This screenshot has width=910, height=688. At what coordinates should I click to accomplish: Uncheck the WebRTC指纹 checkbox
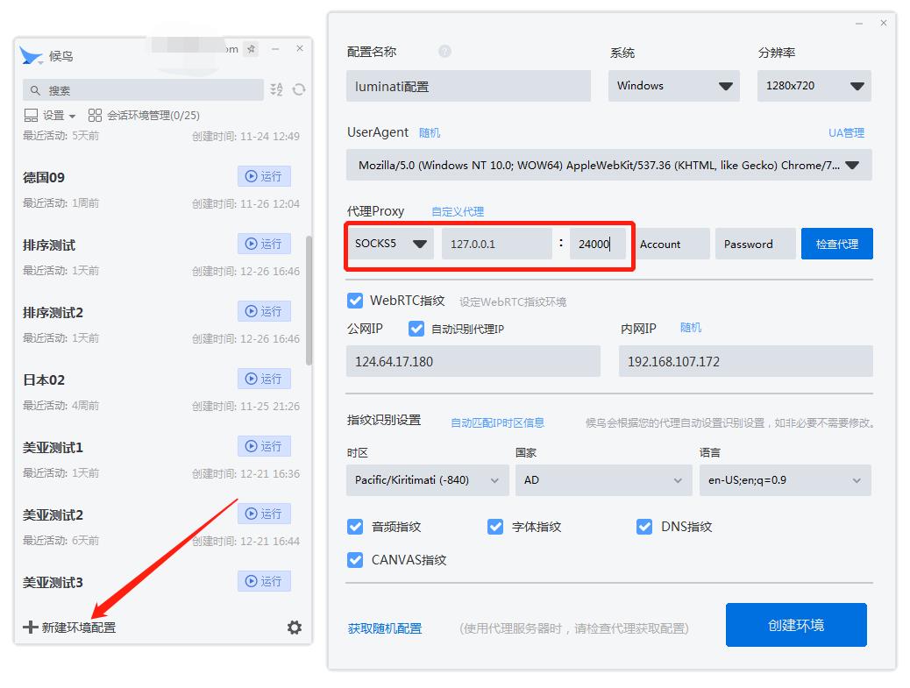[355, 300]
